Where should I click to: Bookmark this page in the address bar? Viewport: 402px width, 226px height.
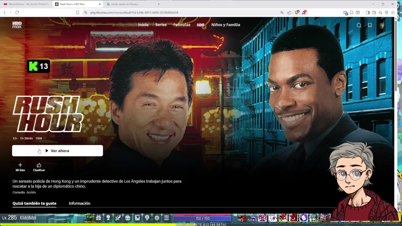(x=78, y=13)
